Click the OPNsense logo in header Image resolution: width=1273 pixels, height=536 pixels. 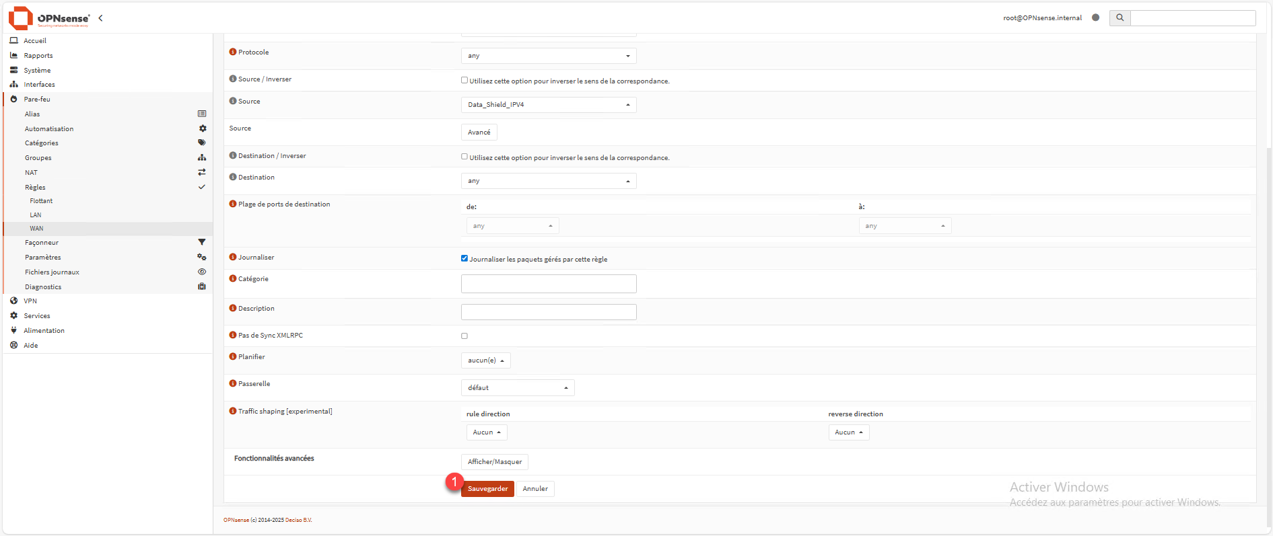(49, 18)
